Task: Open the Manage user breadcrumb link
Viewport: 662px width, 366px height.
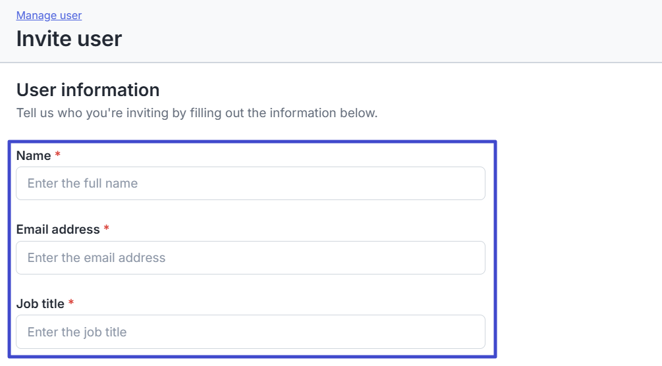Action: (x=49, y=15)
